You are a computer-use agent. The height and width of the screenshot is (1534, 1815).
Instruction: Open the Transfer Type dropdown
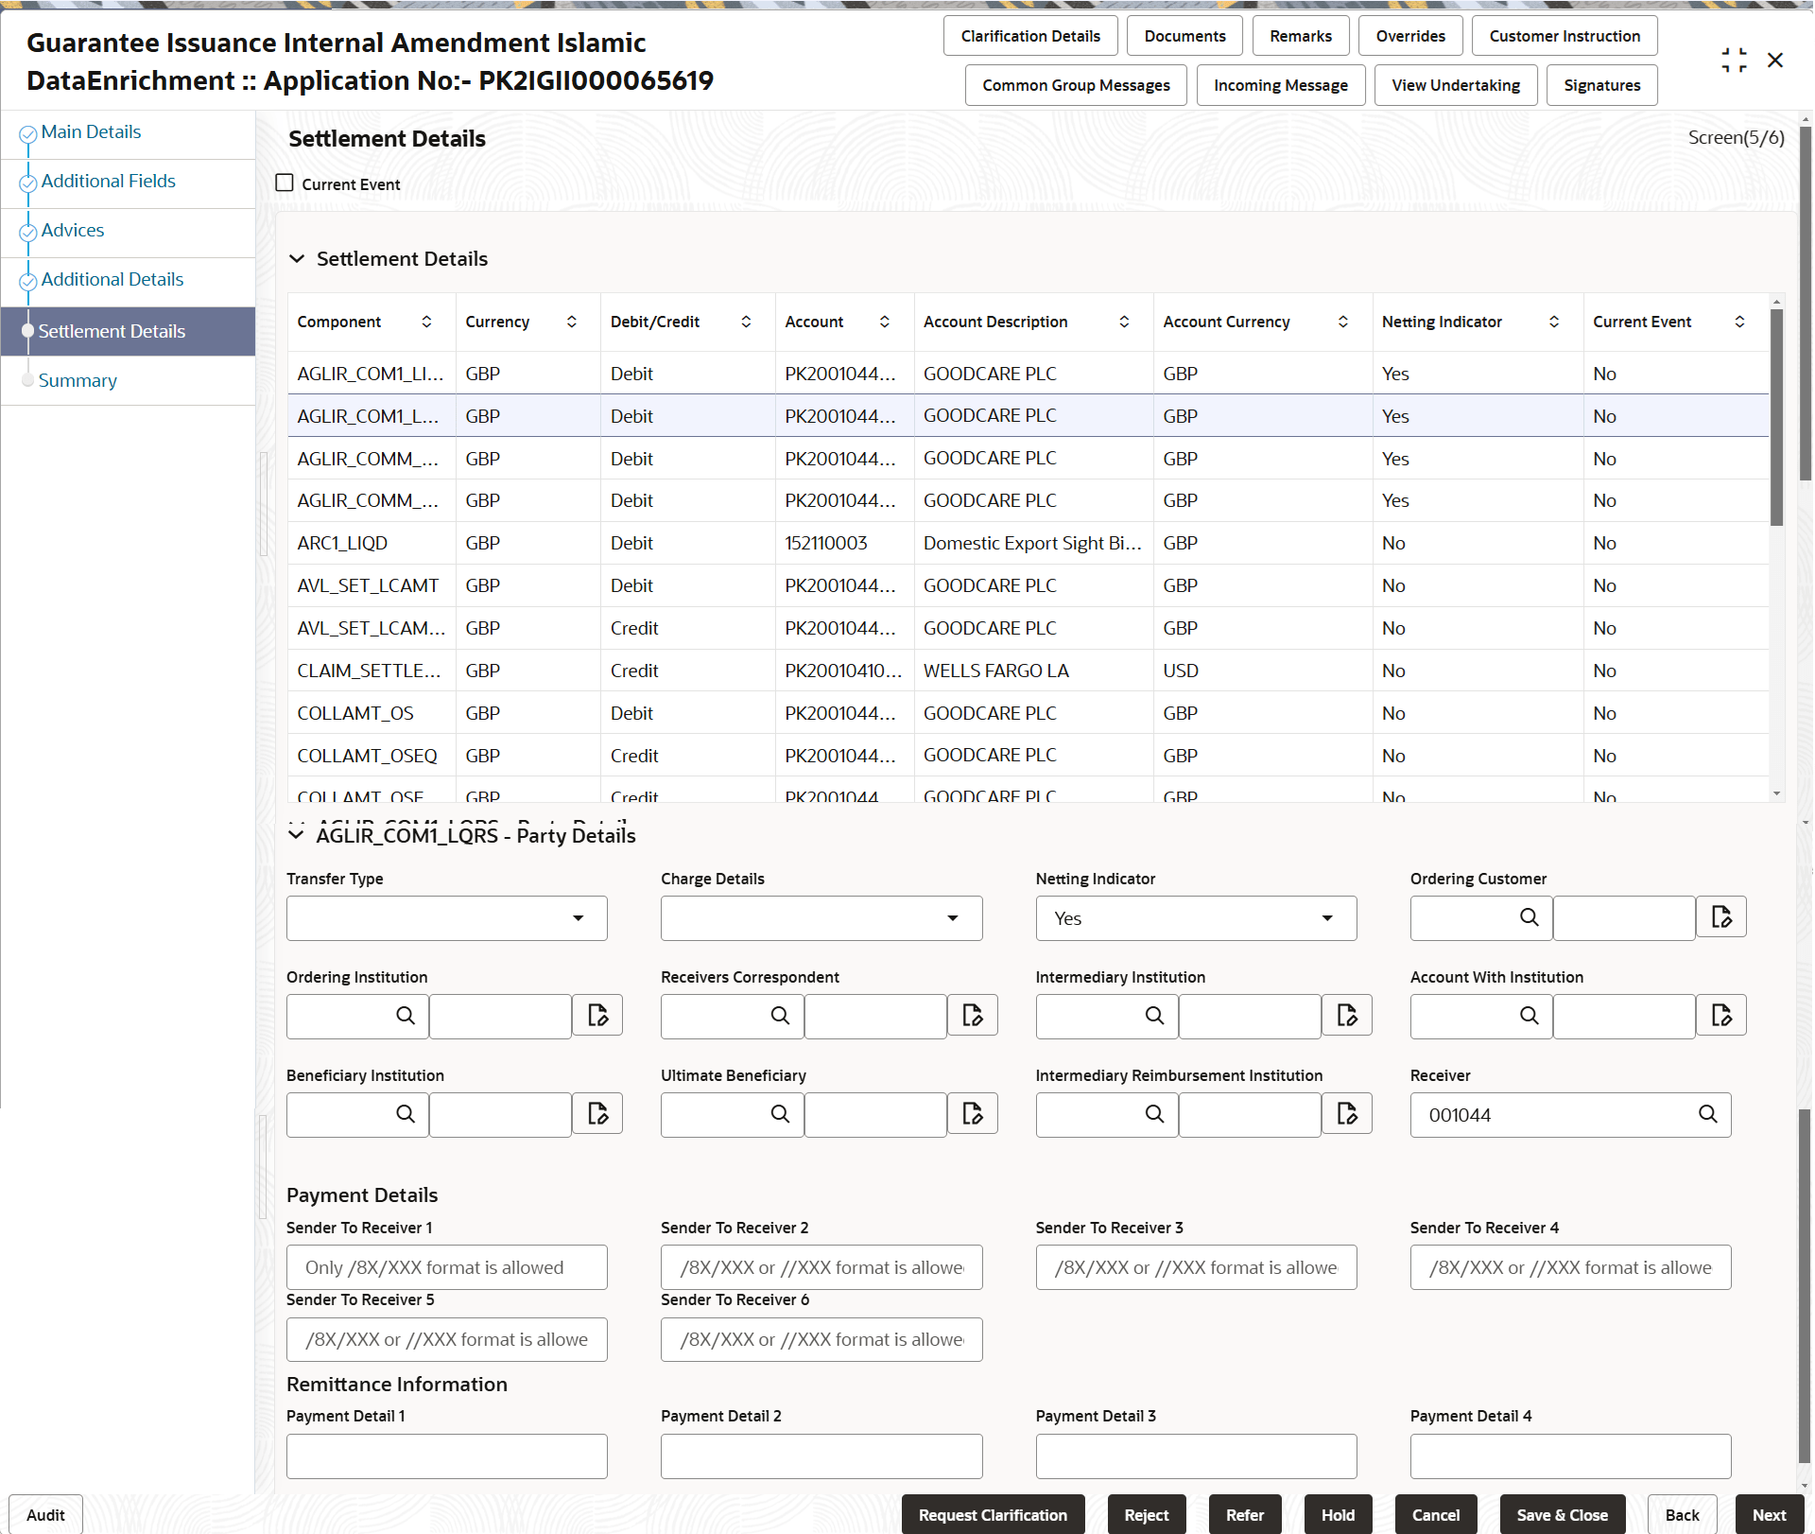tap(446, 918)
